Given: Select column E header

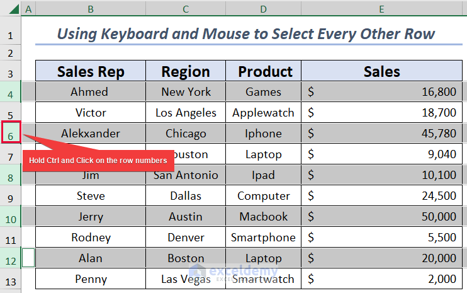Looking at the screenshot, I should click(x=381, y=9).
